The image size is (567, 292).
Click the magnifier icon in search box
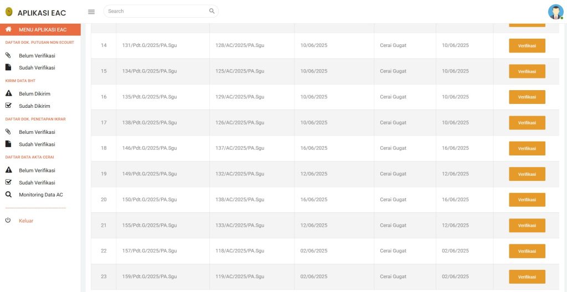point(212,11)
